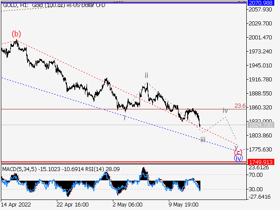Click the 1860.320 price axis value
280x210 pixels.
click(x=260, y=108)
